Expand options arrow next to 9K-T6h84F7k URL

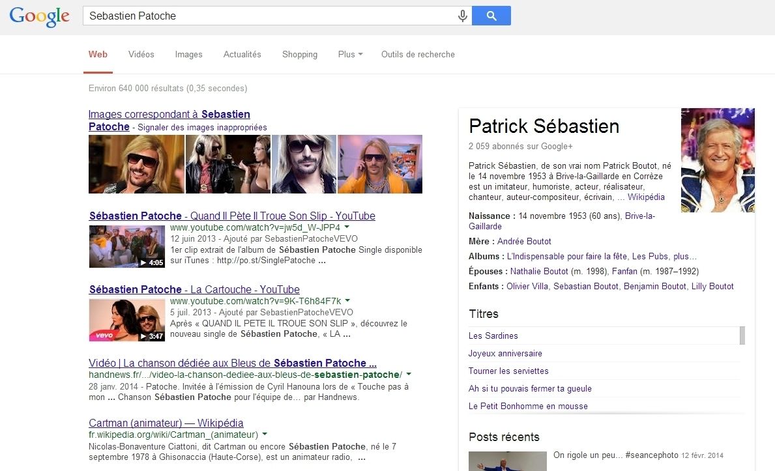click(347, 300)
